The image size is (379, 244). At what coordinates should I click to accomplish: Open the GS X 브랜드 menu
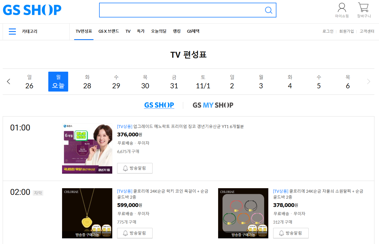pos(109,31)
